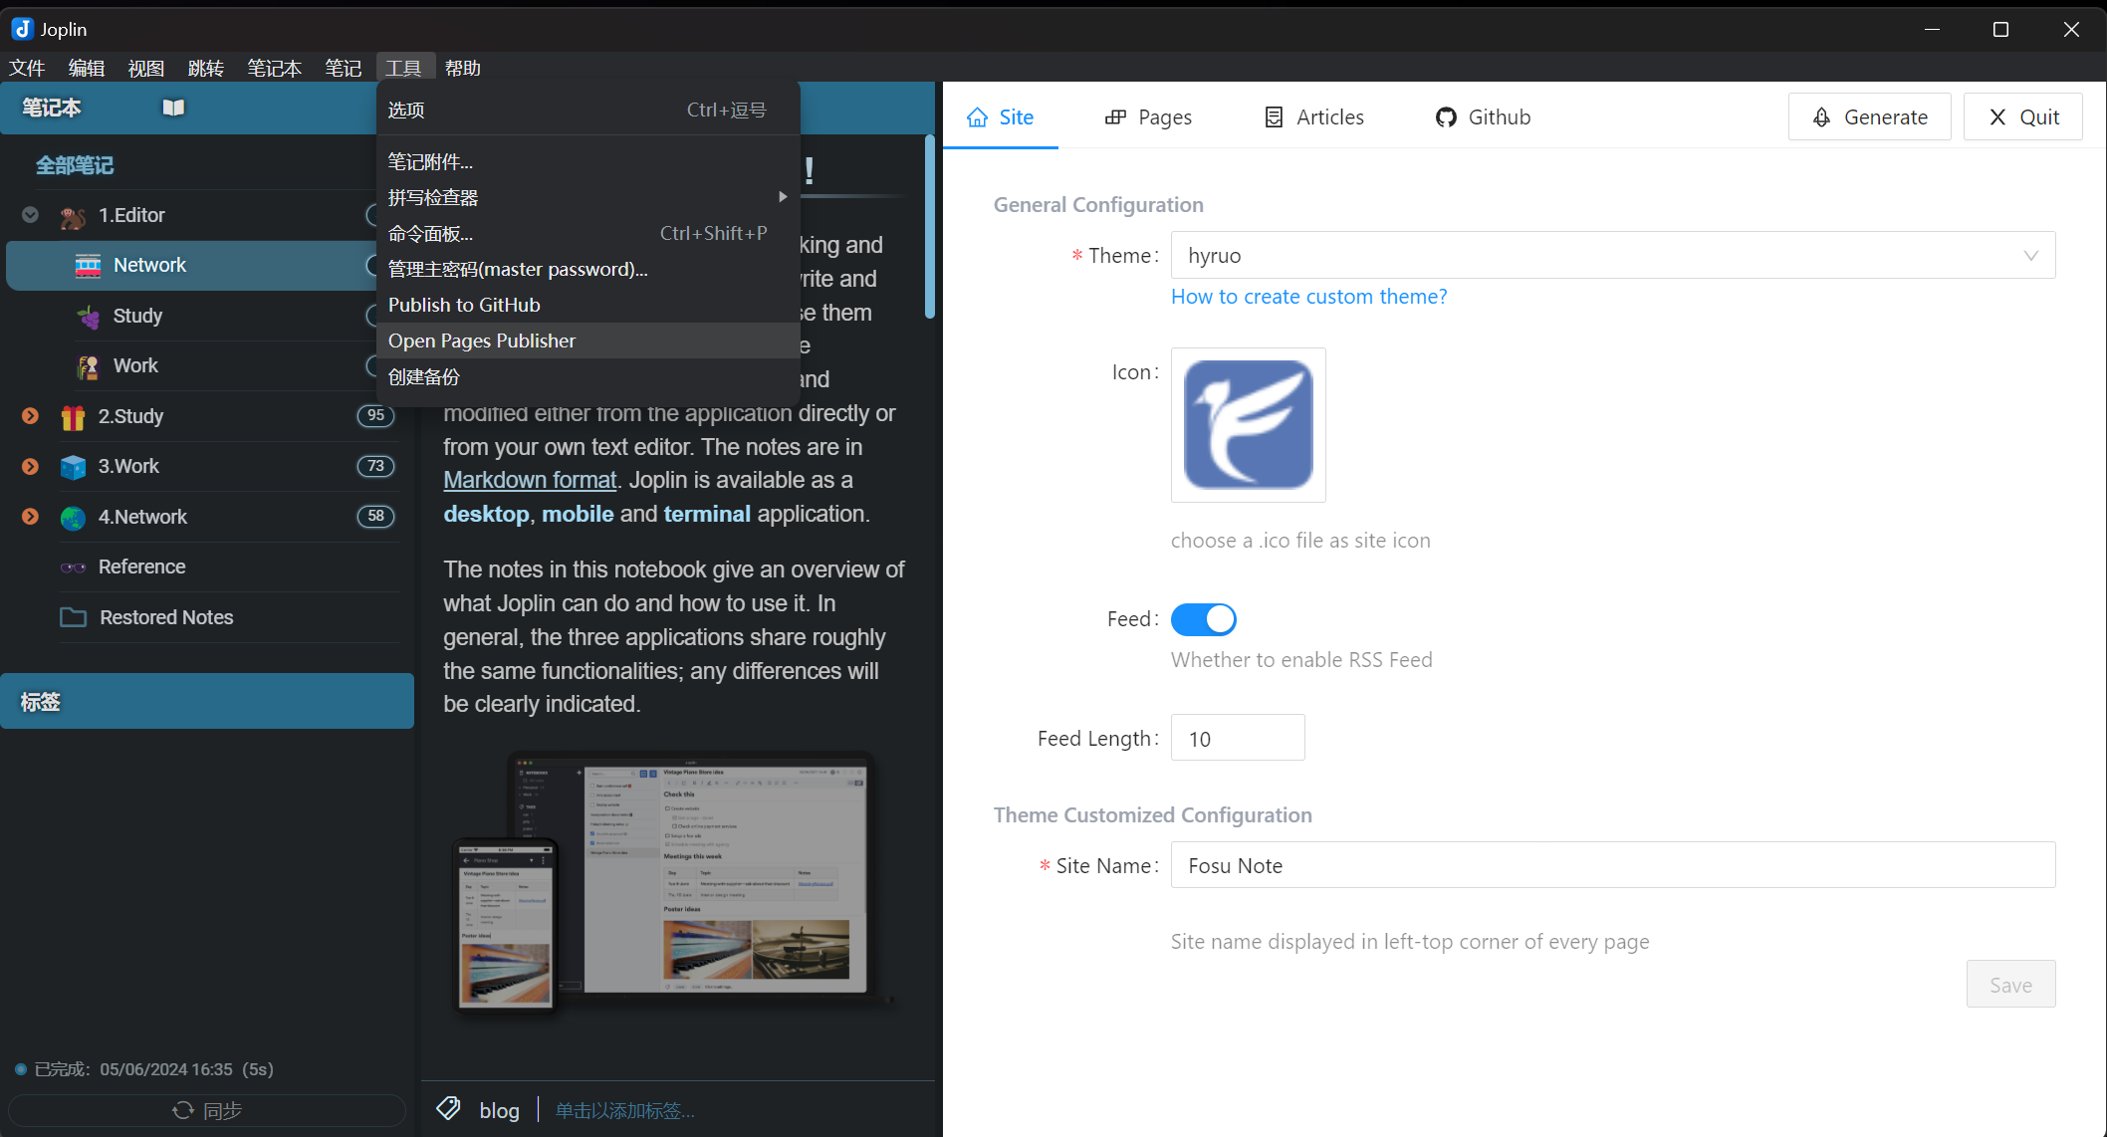Expand 拼写检查器 submenu arrow

click(782, 197)
